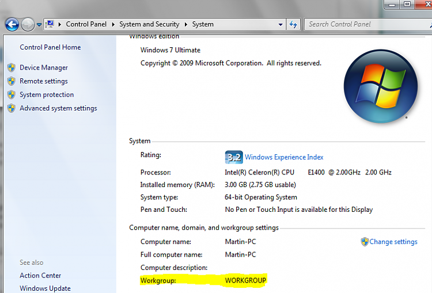432x293 pixels.
Task: Go back with the blue Back arrow
Action: (12, 25)
